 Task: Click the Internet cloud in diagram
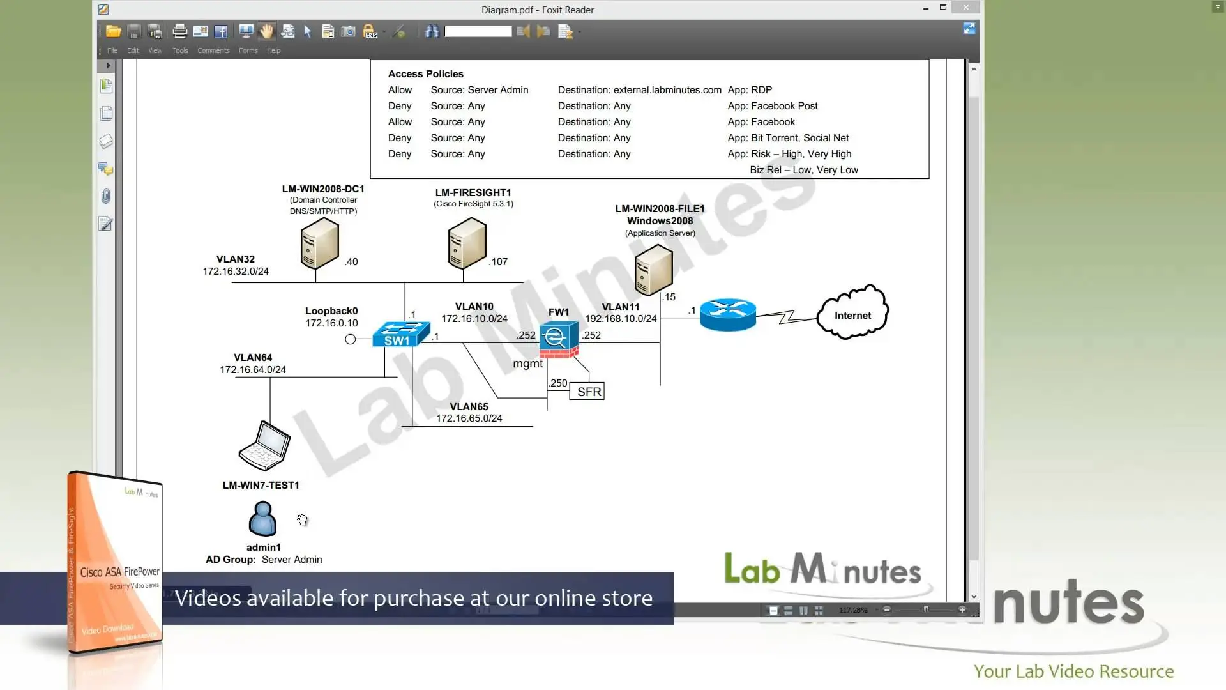click(x=852, y=312)
